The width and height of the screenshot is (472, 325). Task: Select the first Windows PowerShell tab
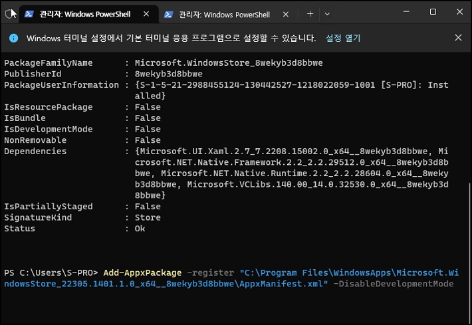coord(89,14)
